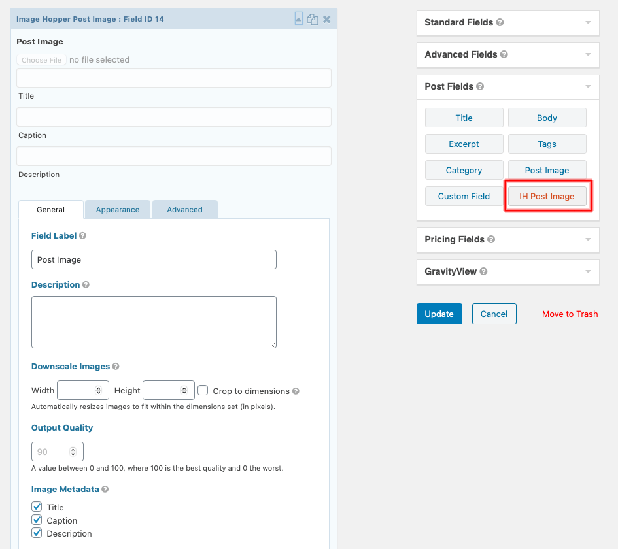
Task: Click the IH Post Image field button
Action: [547, 195]
